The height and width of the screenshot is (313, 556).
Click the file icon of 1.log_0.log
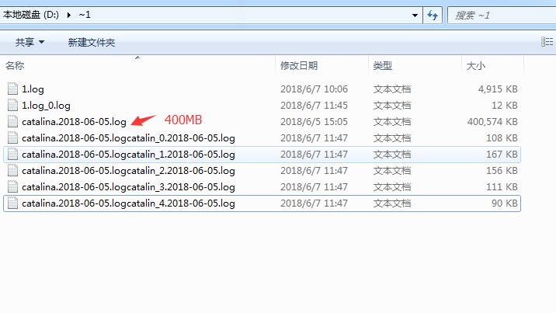pos(12,105)
